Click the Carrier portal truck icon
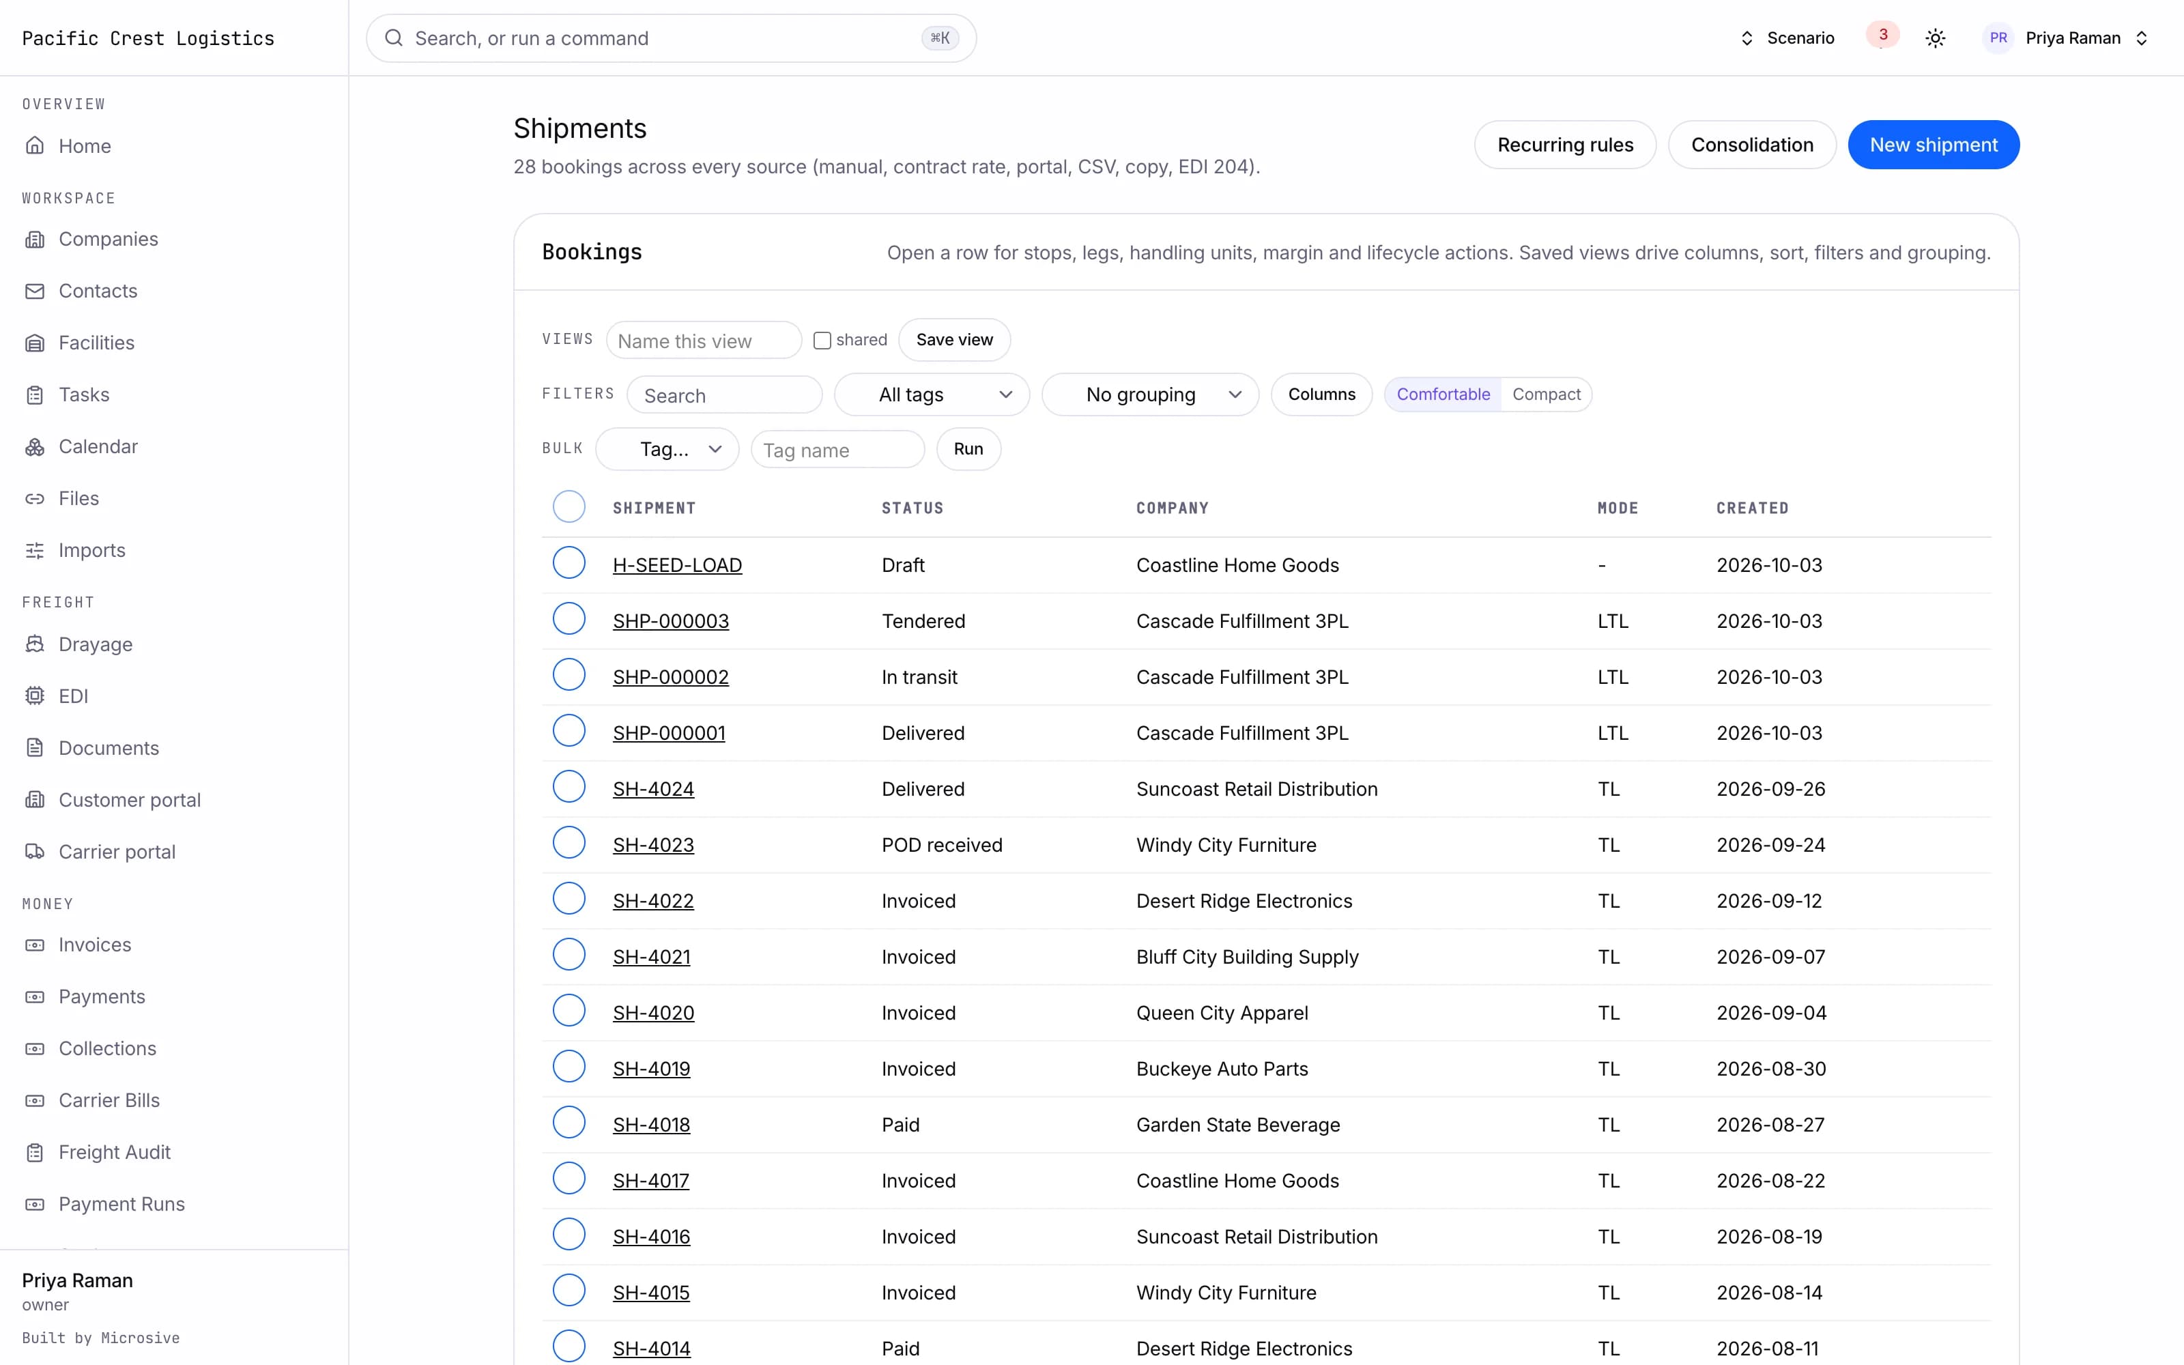 point(34,851)
